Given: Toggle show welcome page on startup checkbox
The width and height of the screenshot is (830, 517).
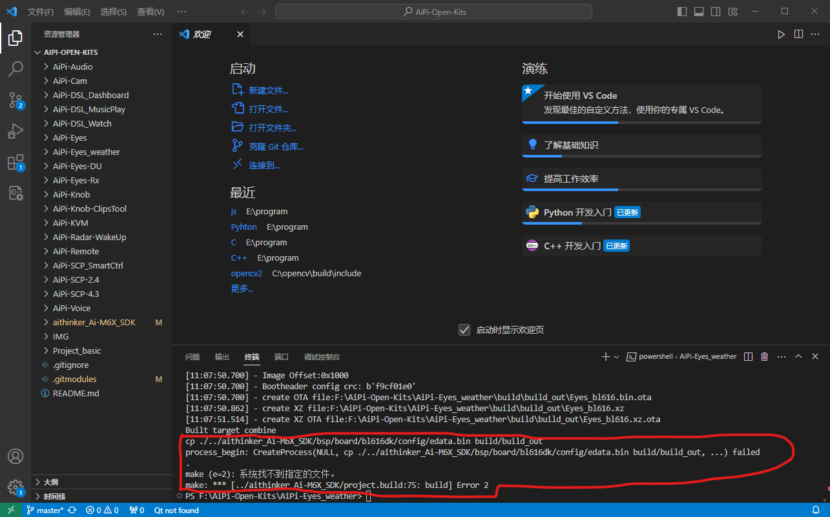Looking at the screenshot, I should pos(464,330).
